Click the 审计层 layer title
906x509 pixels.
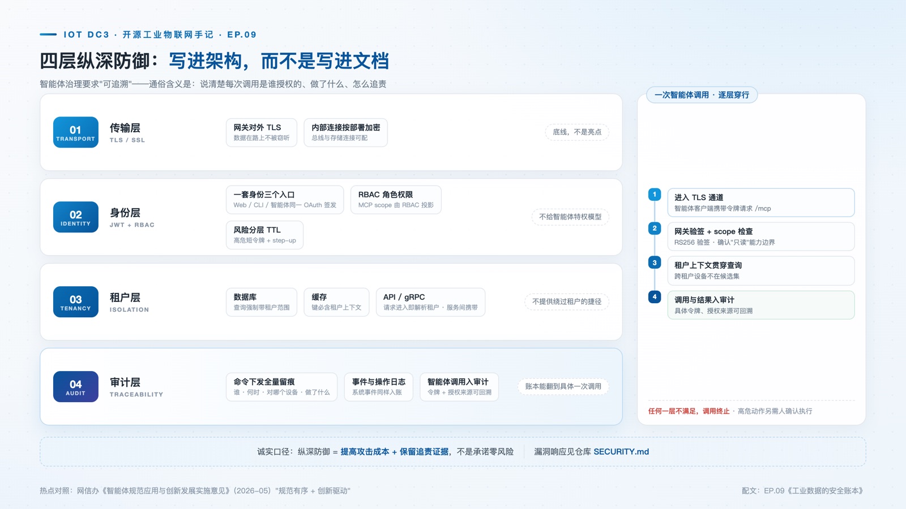[125, 383]
